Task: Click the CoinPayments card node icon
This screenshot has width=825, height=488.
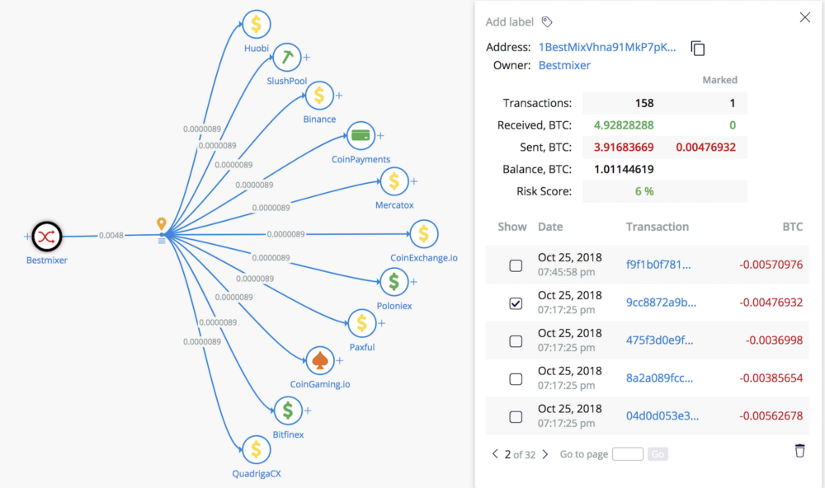Action: click(361, 135)
